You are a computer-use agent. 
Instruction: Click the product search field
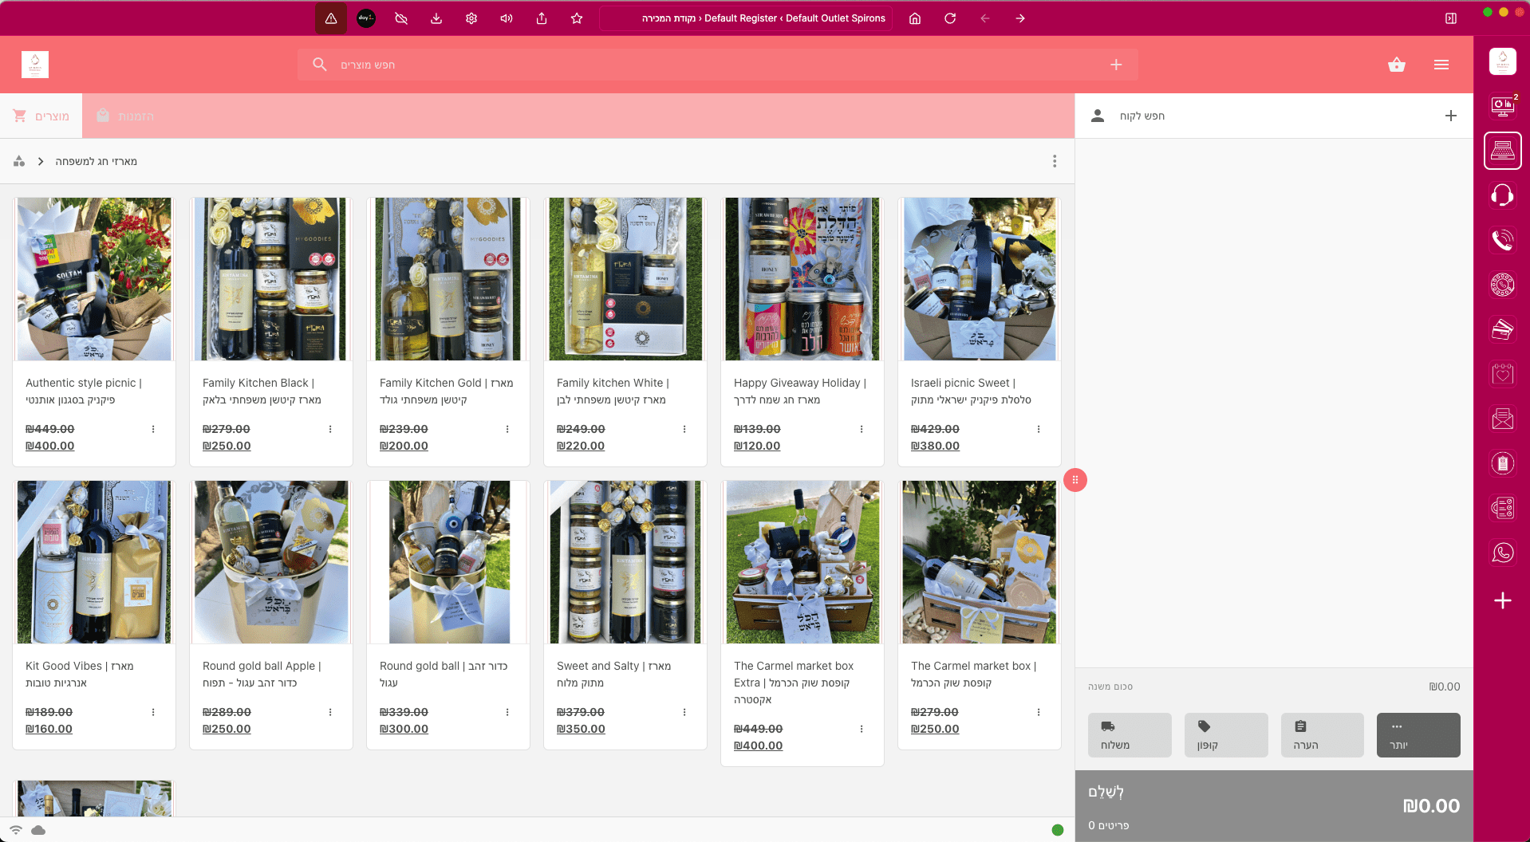tap(718, 65)
